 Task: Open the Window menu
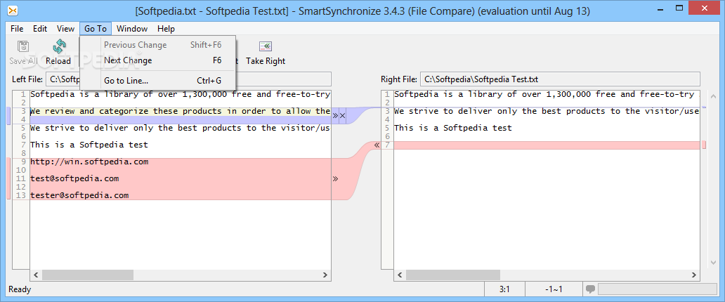[x=132, y=29]
